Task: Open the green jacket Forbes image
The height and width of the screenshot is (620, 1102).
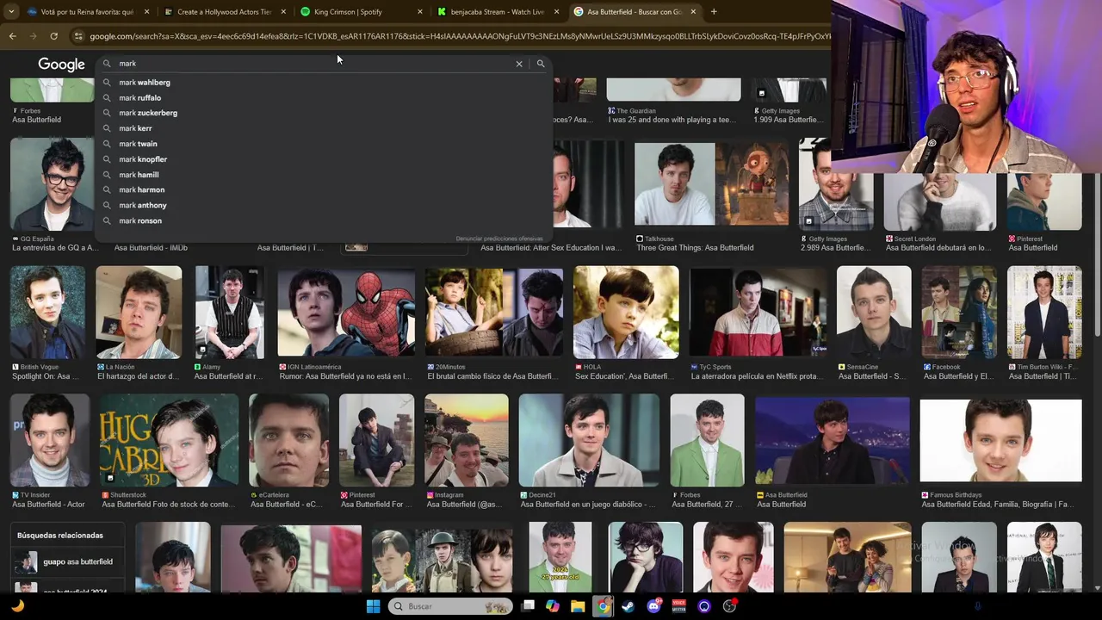Action: pos(707,441)
